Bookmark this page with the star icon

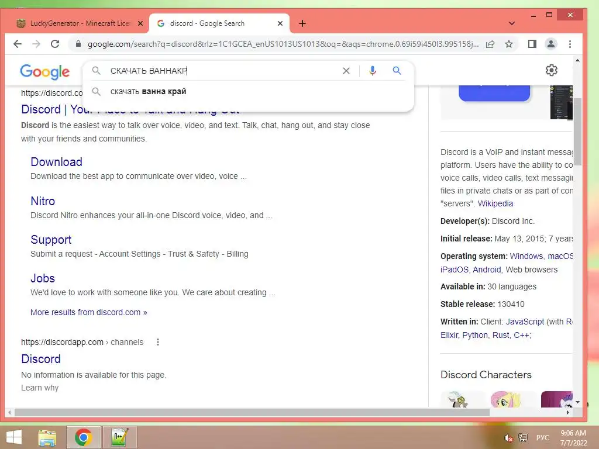pos(509,44)
